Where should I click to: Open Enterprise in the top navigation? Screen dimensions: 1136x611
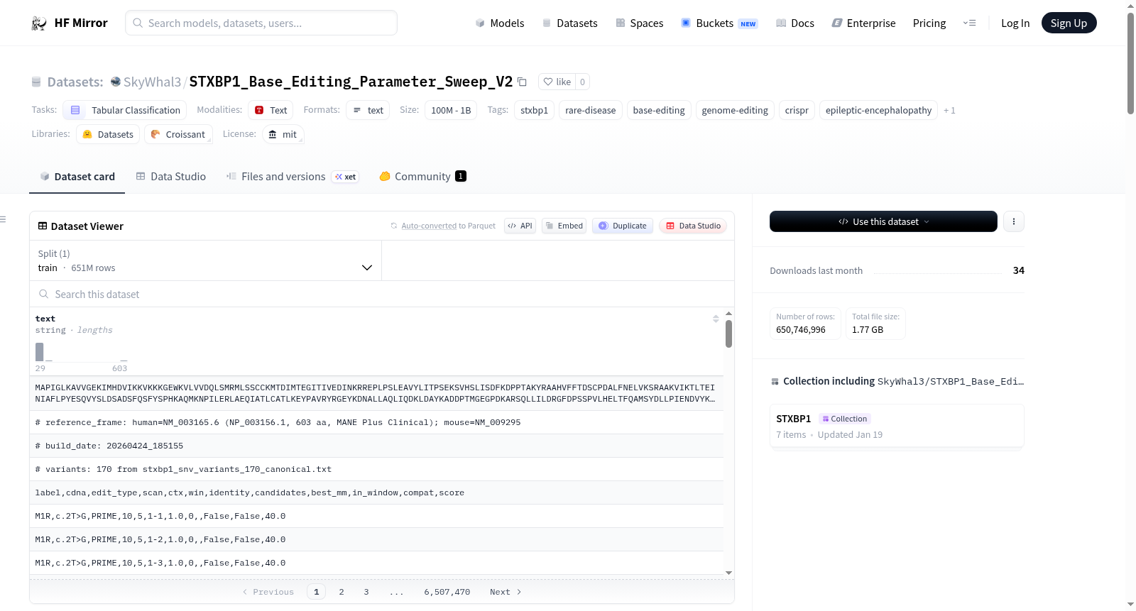tap(863, 23)
